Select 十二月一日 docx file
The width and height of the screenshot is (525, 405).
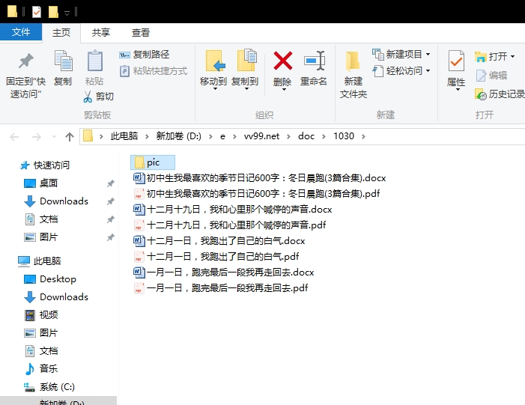tap(219, 241)
